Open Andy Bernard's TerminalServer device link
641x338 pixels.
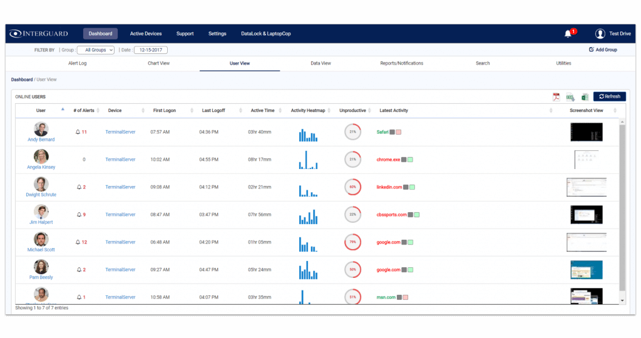coord(120,132)
